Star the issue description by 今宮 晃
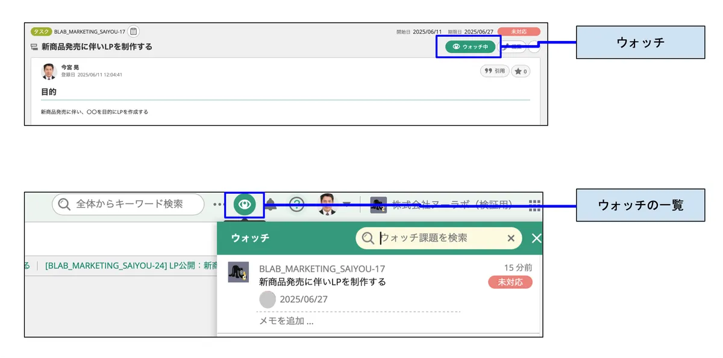 521,71
